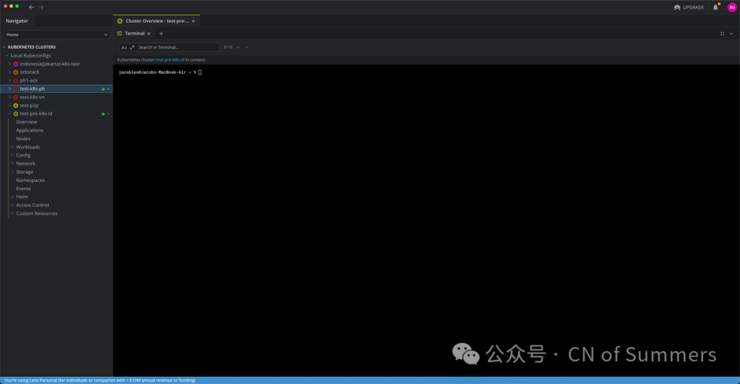740x384 pixels.
Task: Collapse Local Kubeconfigs group
Action: (x=7, y=55)
